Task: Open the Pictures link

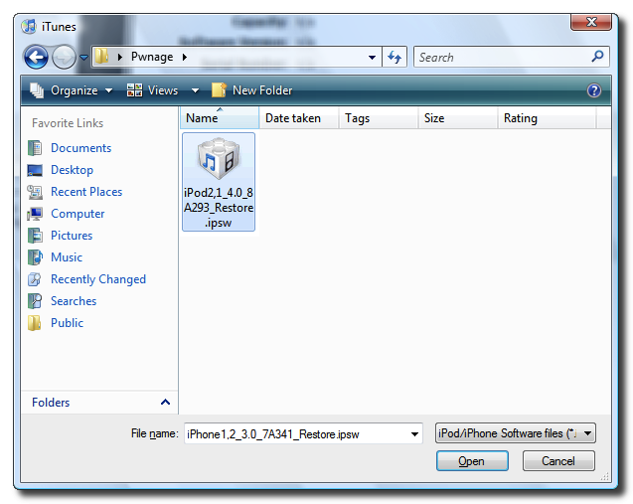Action: (x=72, y=235)
